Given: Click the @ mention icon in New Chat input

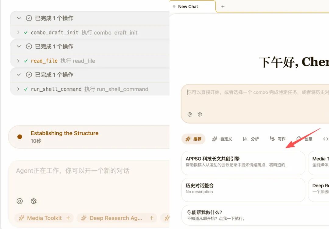Looking at the screenshot, I should [190, 114].
